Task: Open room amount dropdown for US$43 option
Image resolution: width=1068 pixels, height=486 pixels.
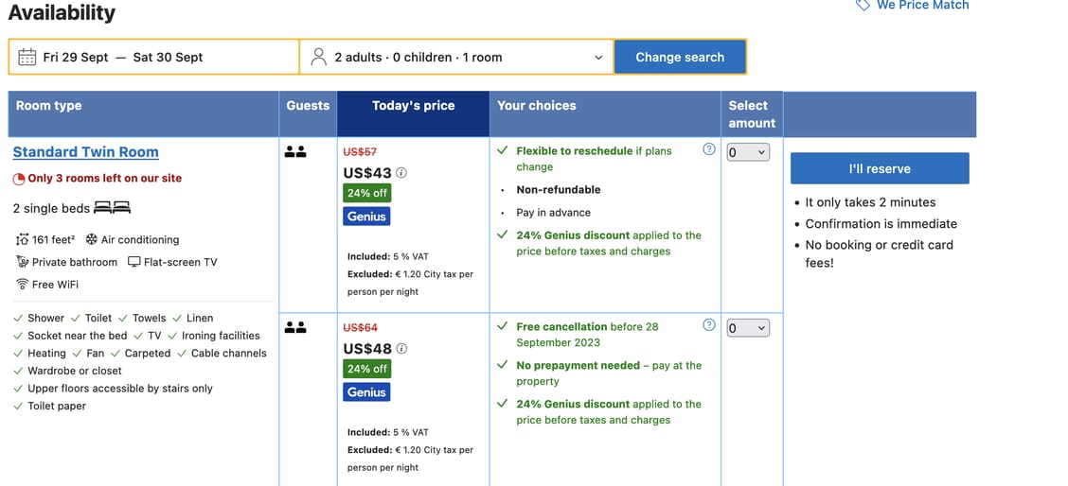Action: coord(748,152)
